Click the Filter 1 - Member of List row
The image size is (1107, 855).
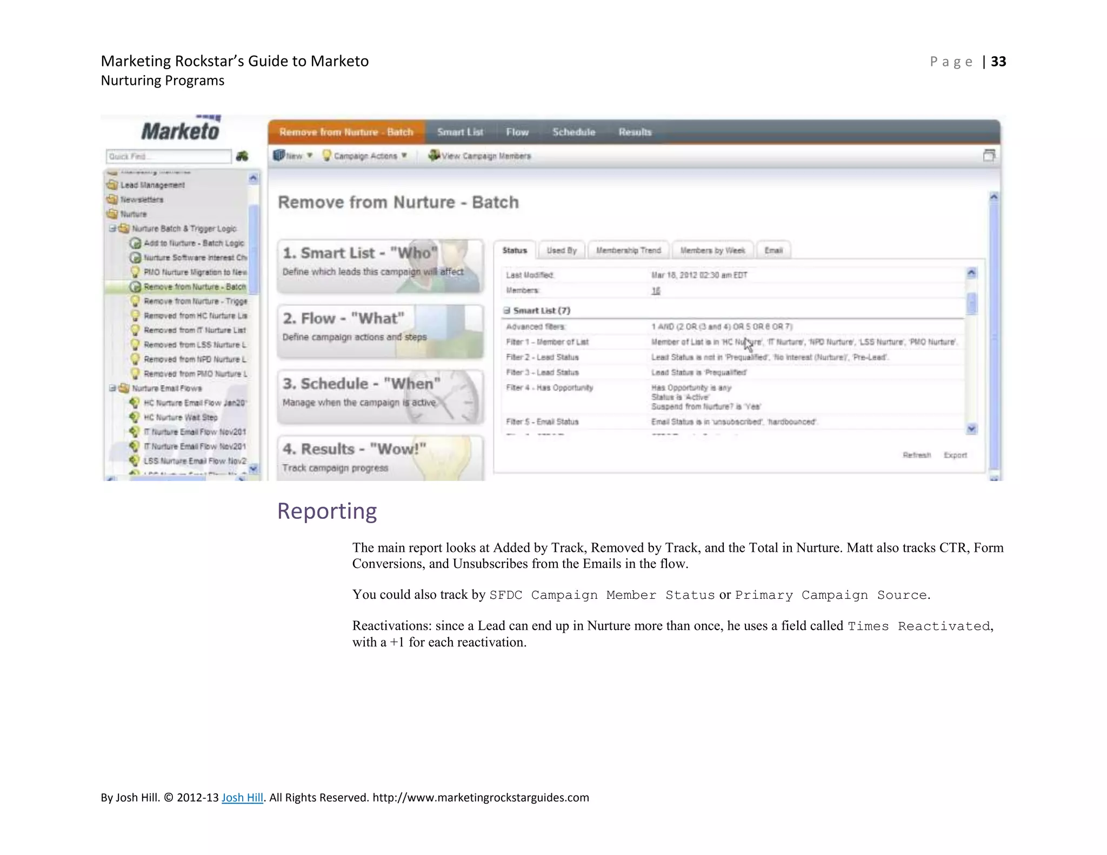click(x=732, y=342)
